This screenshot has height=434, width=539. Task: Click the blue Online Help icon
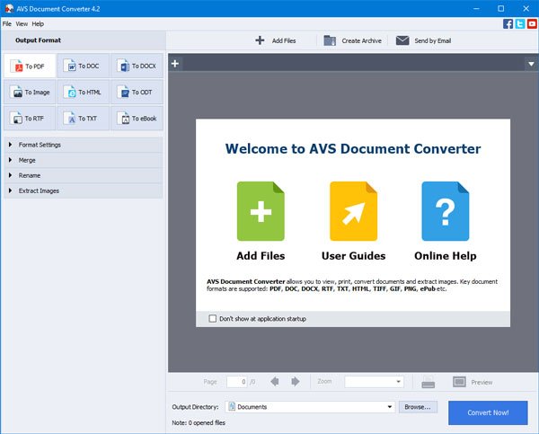pos(445,211)
